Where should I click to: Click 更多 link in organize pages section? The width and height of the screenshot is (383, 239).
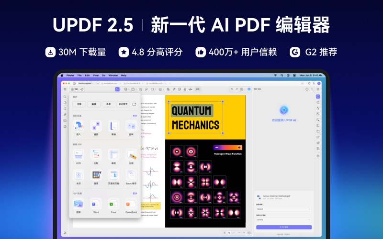[x=135, y=116]
